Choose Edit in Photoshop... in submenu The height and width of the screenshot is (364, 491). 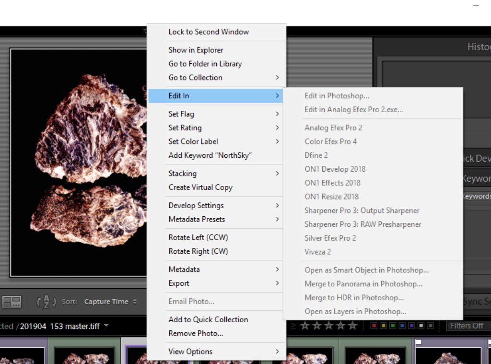(x=373, y=95)
